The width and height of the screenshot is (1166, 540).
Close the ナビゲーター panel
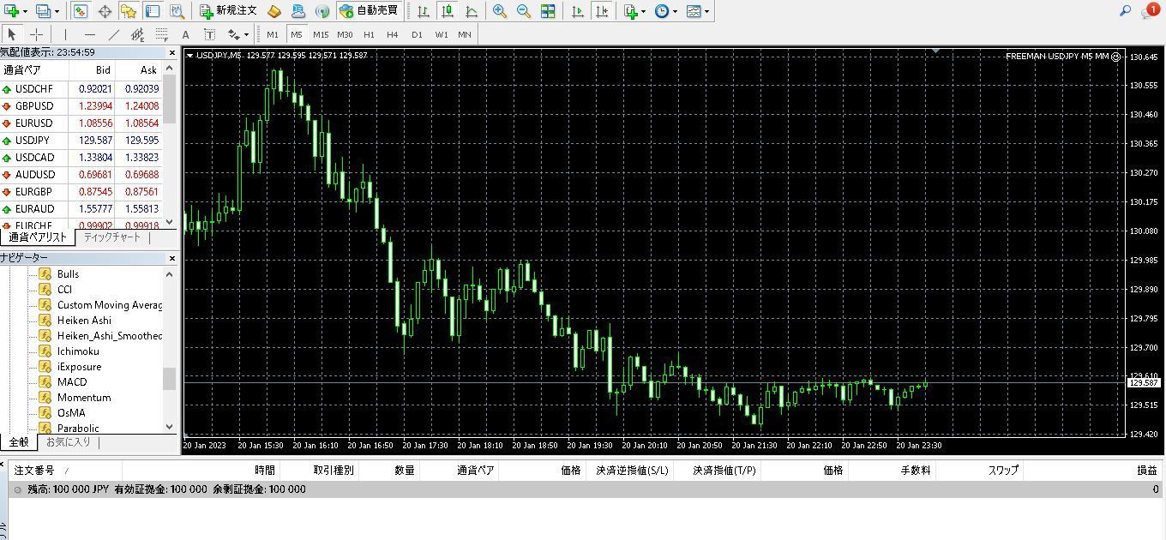point(171,258)
